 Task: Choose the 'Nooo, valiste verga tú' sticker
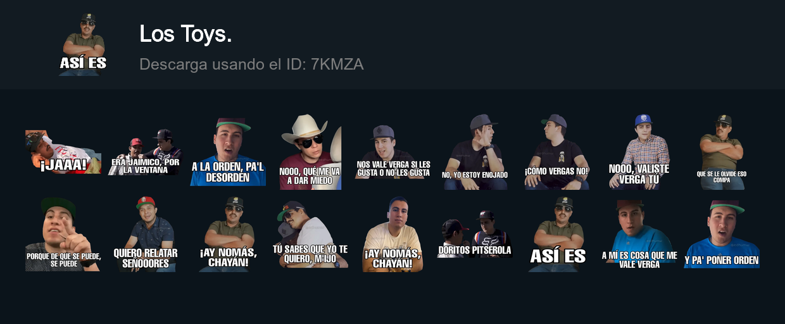[639, 152]
